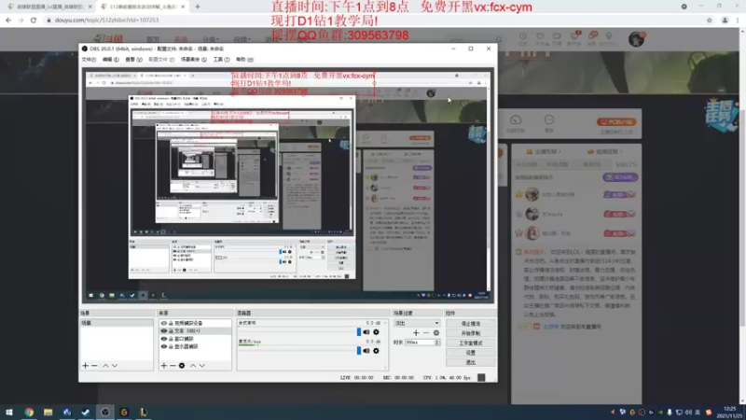The height and width of the screenshot is (420, 746).
Task: Open microphone/Aux mixer settings gear
Action: click(x=377, y=351)
